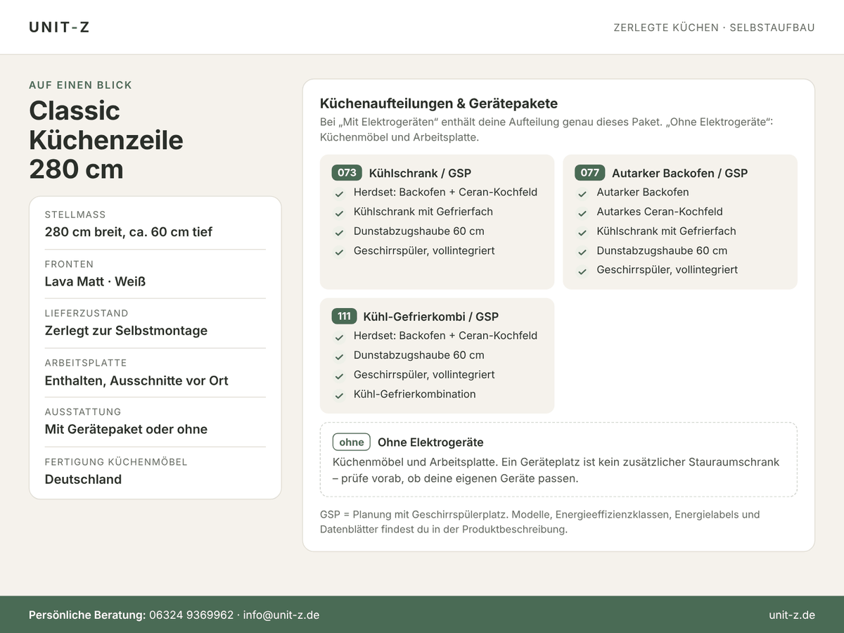Select layout badge 073
The width and height of the screenshot is (844, 633).
347,173
